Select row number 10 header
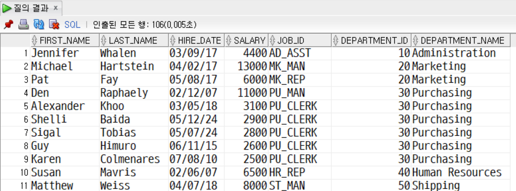This screenshot has height=191, width=516. click(x=15, y=172)
